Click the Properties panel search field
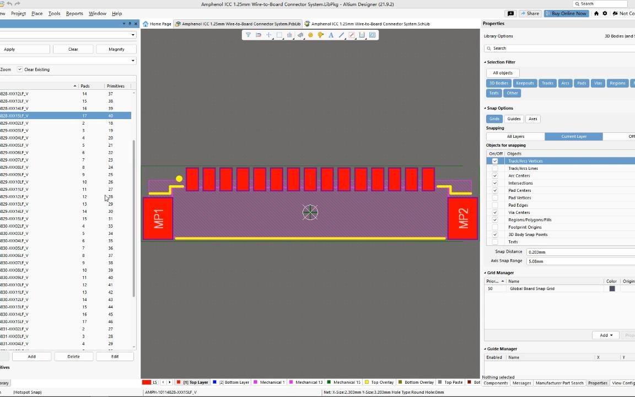 (559, 48)
